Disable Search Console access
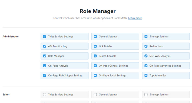 click(95, 56)
